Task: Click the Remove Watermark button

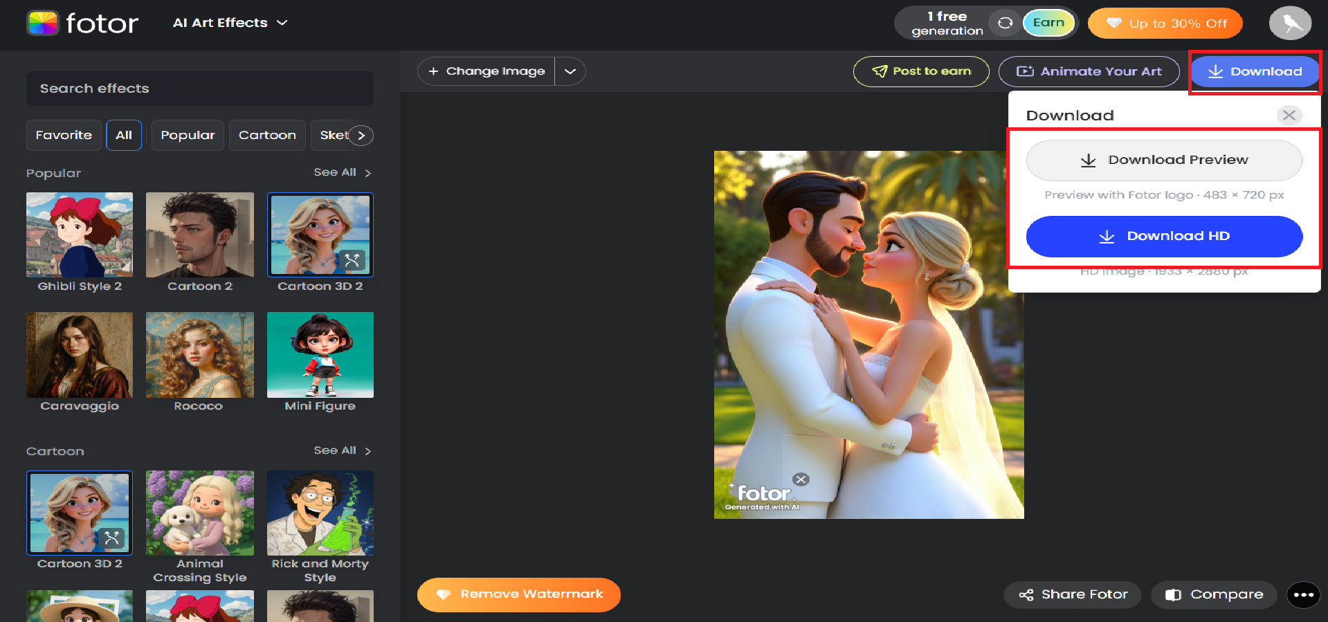Action: [518, 594]
